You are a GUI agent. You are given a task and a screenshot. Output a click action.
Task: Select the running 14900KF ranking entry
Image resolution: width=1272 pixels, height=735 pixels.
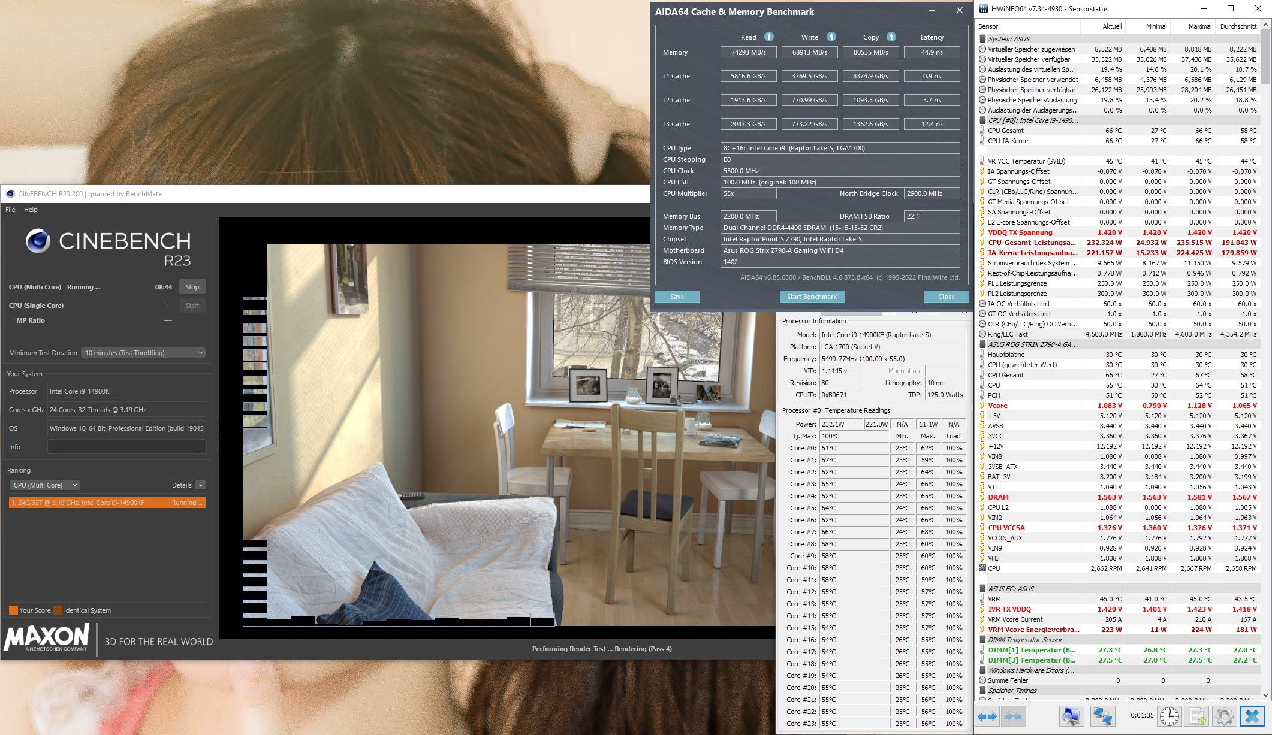tap(107, 503)
